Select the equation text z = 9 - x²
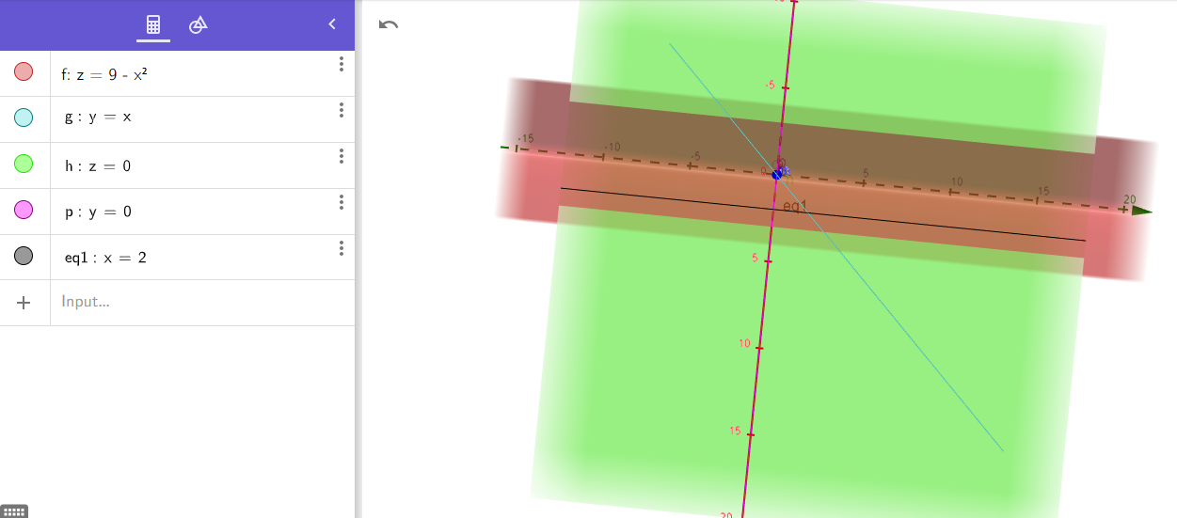The height and width of the screenshot is (518, 1177). [x=111, y=74]
